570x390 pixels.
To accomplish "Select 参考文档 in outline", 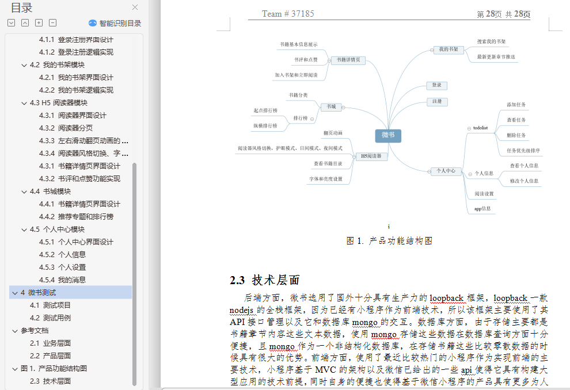I will pyautogui.click(x=35, y=331).
